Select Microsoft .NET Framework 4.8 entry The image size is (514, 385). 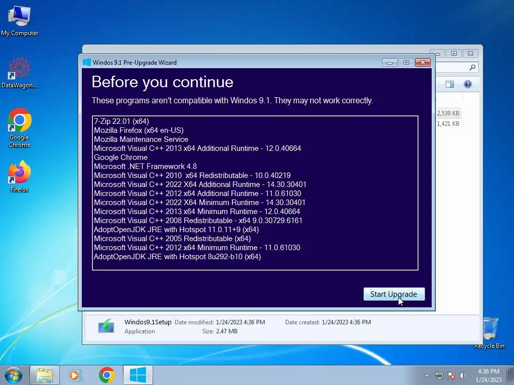tap(145, 166)
